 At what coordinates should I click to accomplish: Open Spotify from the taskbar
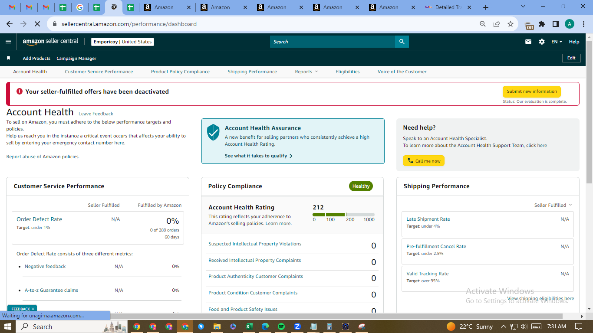pos(281,326)
